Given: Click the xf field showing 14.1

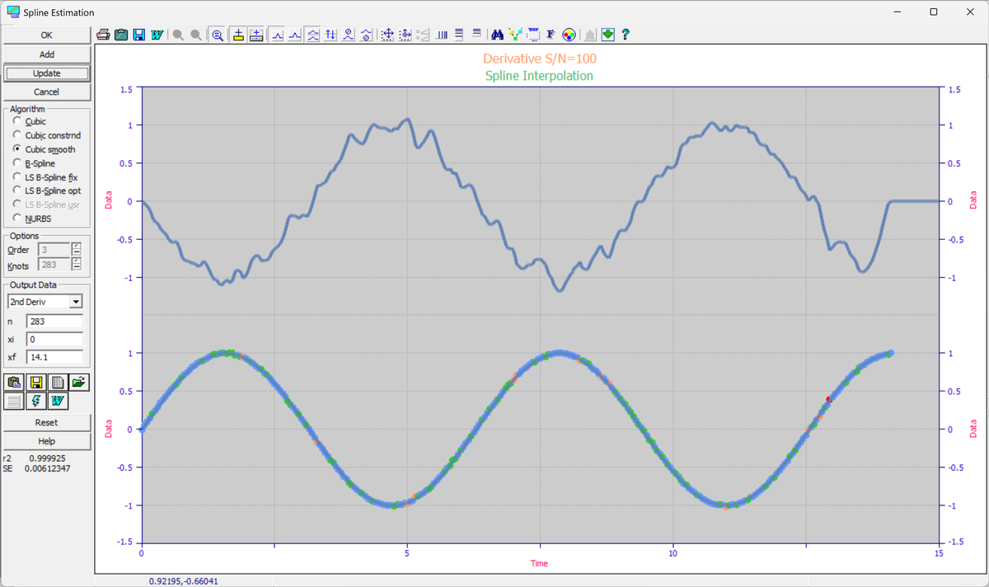Looking at the screenshot, I should click(x=54, y=357).
